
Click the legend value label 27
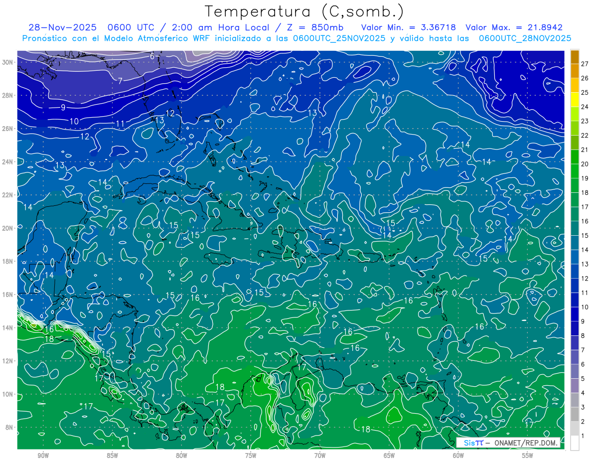(585, 63)
